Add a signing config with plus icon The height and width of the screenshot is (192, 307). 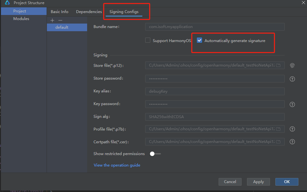52,20
